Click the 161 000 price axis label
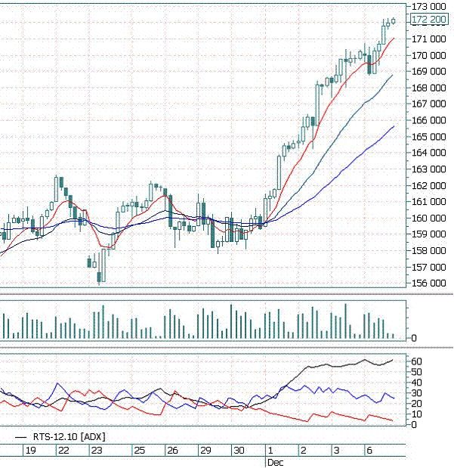The height and width of the screenshot is (468, 454). pyautogui.click(x=429, y=202)
